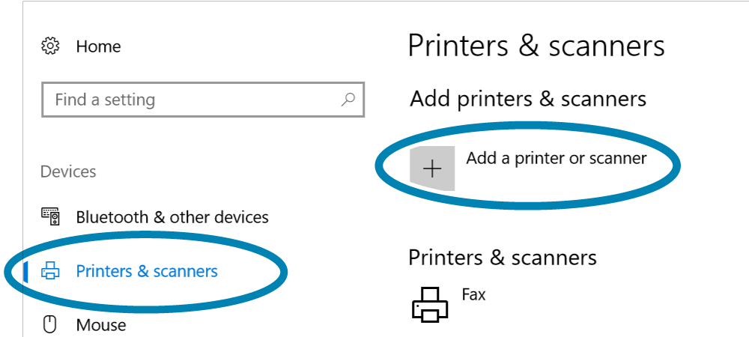Viewport: 749px width, 337px height.
Task: Open the Mouse settings page
Action: pyautogui.click(x=101, y=325)
